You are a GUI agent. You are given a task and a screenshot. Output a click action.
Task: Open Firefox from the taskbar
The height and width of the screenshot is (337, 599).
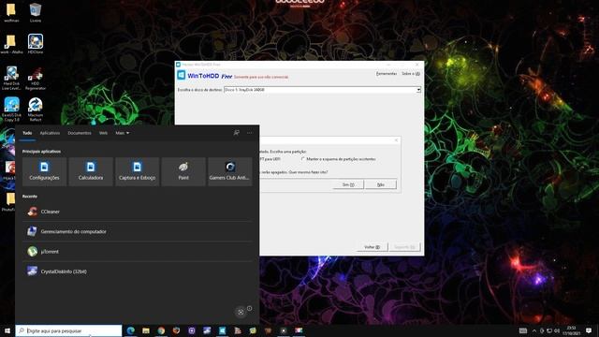pyautogui.click(x=176, y=330)
